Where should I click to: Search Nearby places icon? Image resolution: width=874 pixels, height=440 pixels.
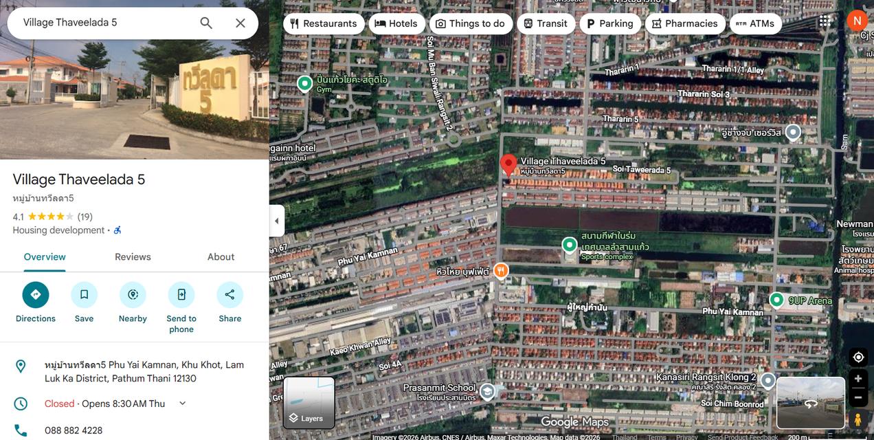click(x=133, y=295)
